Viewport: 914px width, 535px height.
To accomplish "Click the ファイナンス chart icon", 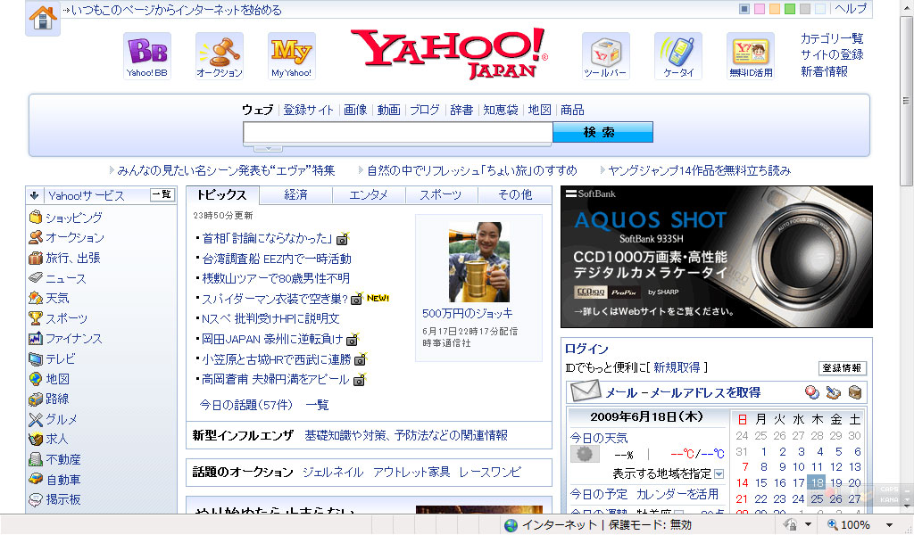I will [x=36, y=338].
